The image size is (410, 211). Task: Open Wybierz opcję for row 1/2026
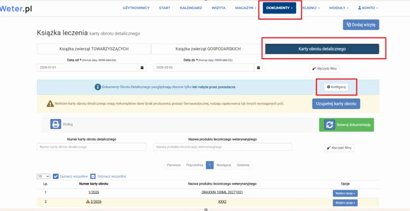pyautogui.click(x=345, y=193)
